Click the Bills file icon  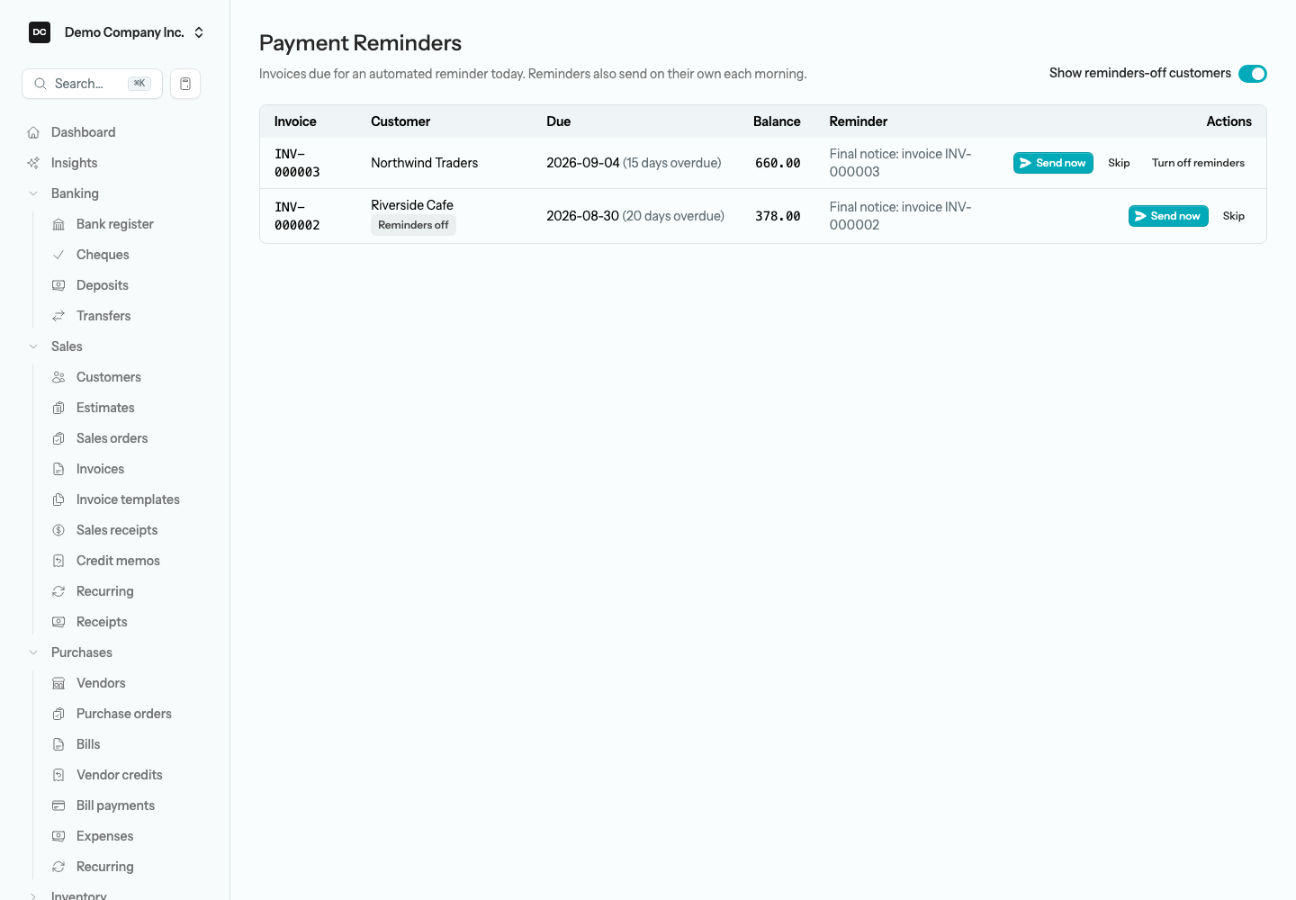click(58, 744)
